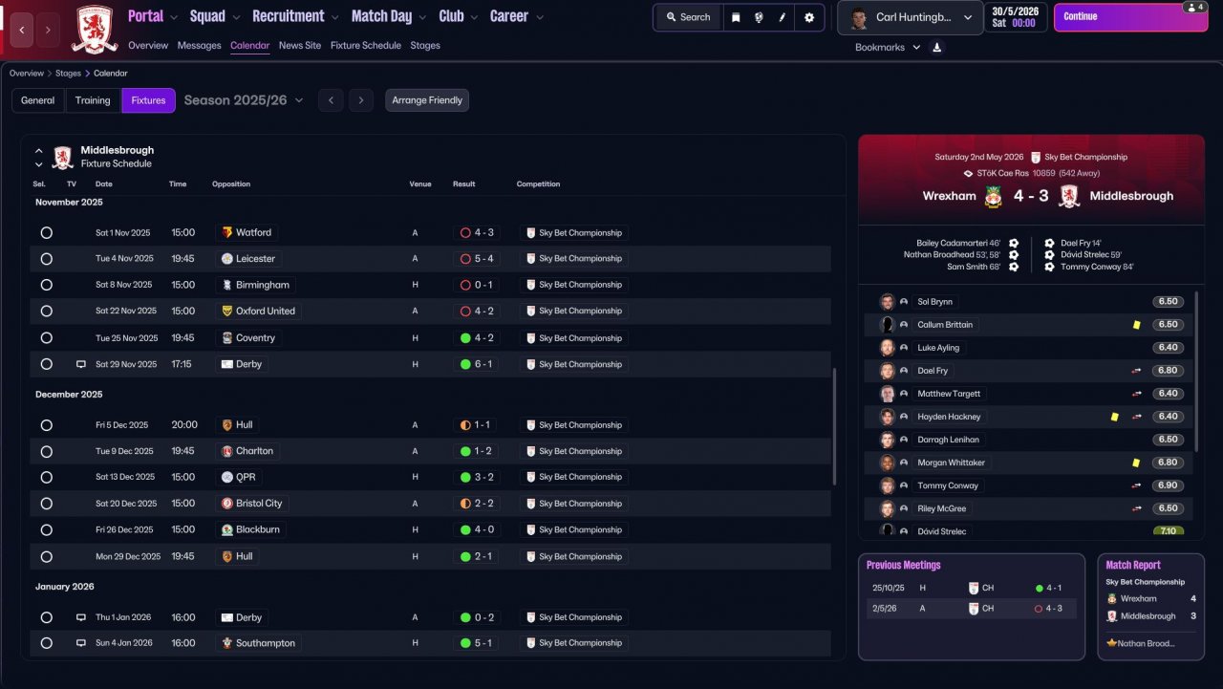The width and height of the screenshot is (1223, 689).
Task: Select the Watford fixture radio button
Action: (46, 232)
